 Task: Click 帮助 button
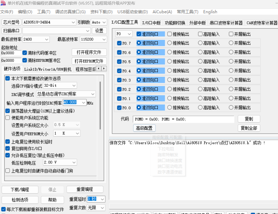(52, 200)
